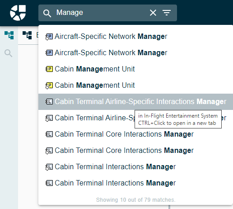Image resolution: width=233 pixels, height=209 pixels.
Task: Select second Cabin Terminal Core Interactions Manager
Action: [x=135, y=151]
